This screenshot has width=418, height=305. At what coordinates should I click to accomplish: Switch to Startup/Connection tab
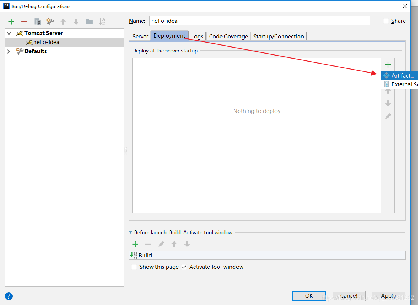point(279,37)
